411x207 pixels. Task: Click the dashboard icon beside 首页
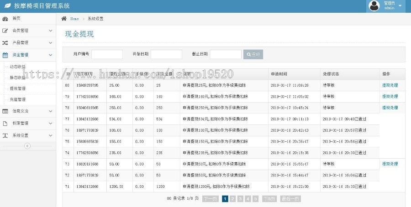click(5, 19)
